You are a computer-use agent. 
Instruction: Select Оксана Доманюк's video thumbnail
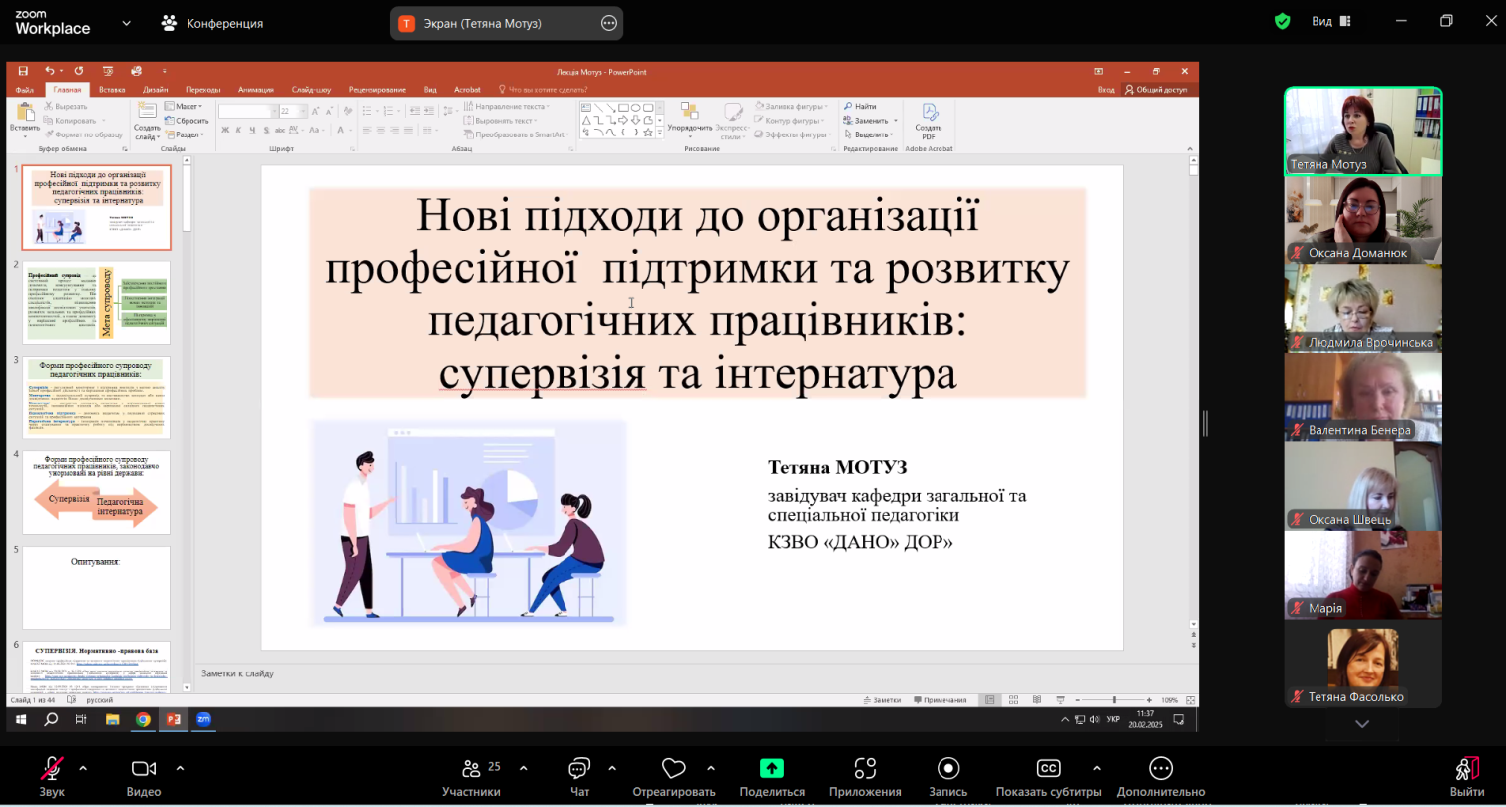click(1362, 220)
